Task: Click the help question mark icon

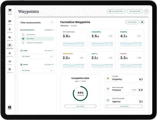Action: (146, 11)
